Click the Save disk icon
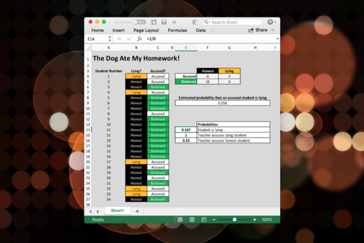 click(164, 22)
